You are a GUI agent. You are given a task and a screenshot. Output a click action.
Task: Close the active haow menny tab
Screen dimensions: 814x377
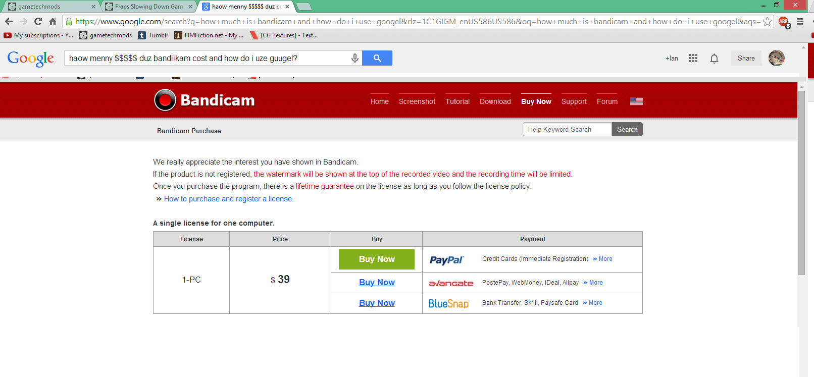click(x=287, y=7)
